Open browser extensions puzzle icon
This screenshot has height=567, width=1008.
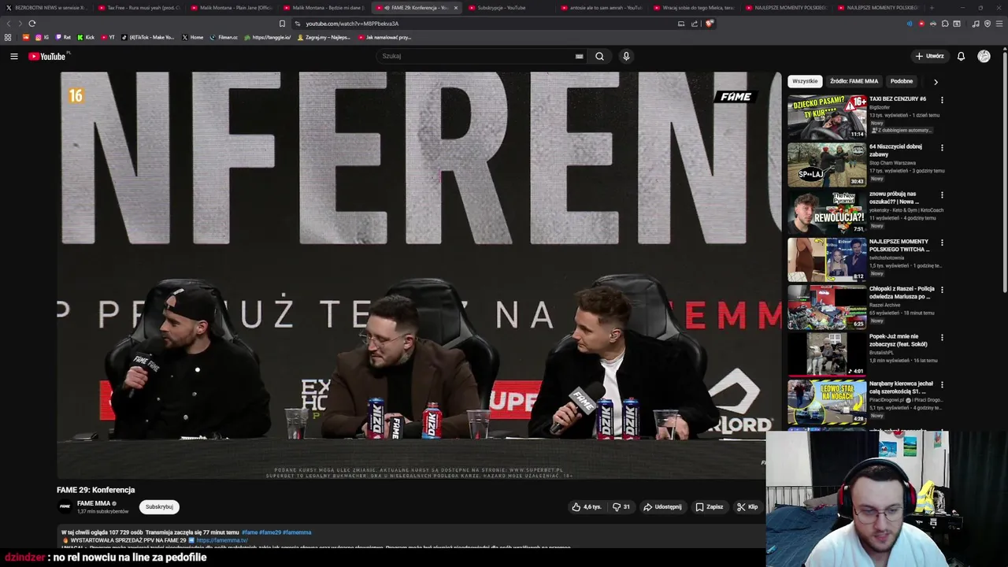click(945, 24)
